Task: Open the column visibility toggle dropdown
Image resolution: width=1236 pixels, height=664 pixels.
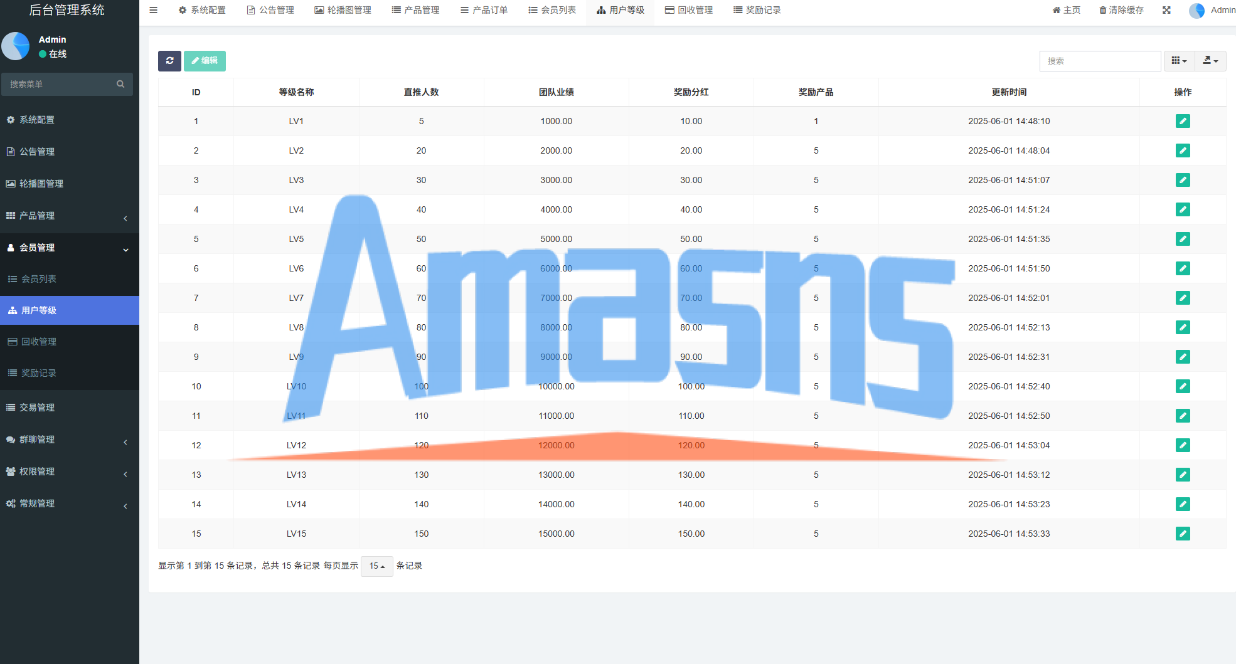Action: pos(1179,61)
